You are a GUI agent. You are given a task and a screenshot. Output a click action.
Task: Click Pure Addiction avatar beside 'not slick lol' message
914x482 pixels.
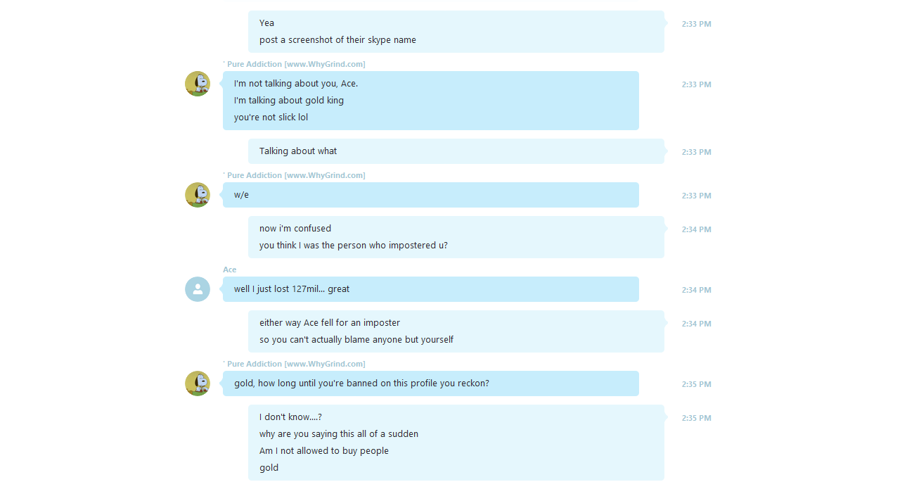(x=198, y=84)
